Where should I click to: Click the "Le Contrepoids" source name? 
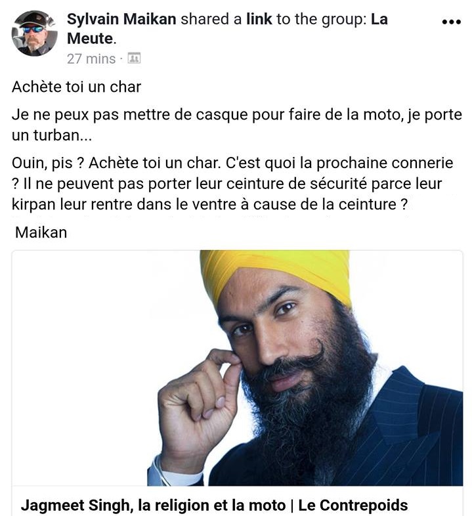tap(353, 505)
